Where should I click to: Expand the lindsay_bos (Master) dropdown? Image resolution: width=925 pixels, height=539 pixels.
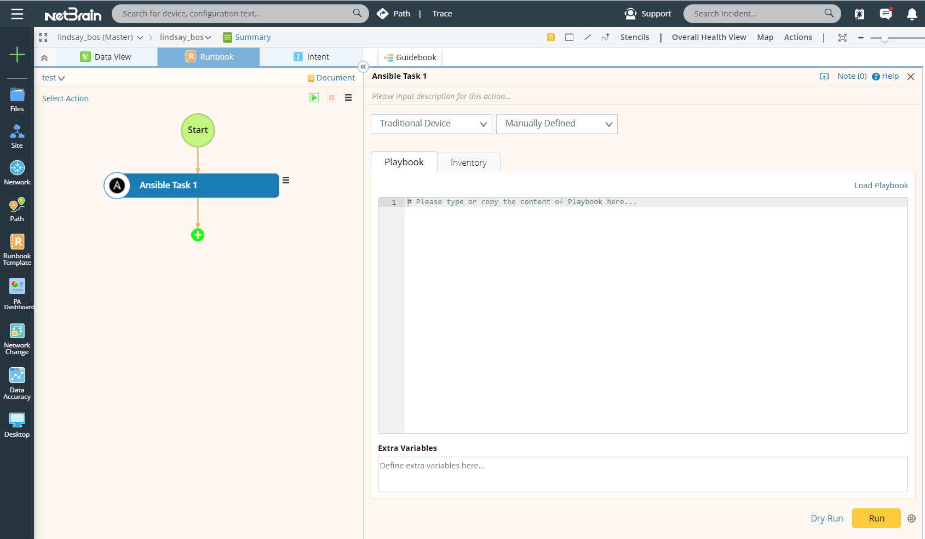(x=140, y=38)
